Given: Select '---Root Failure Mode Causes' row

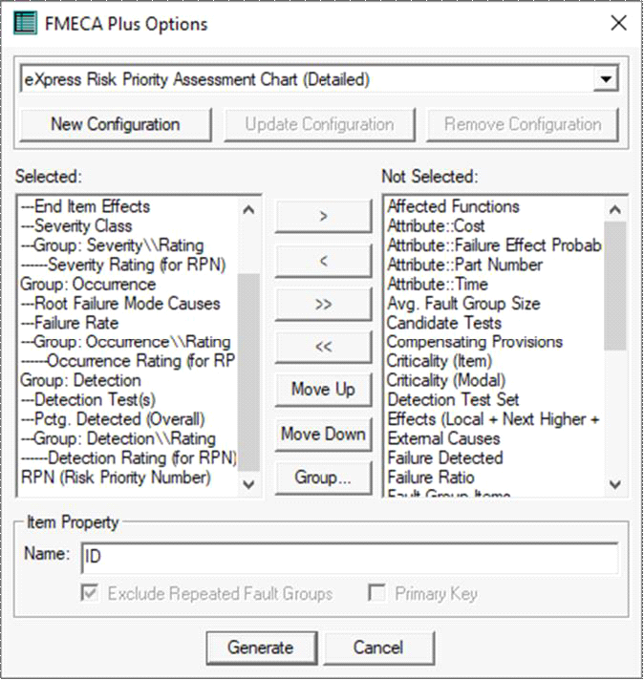Looking at the screenshot, I should point(128,304).
